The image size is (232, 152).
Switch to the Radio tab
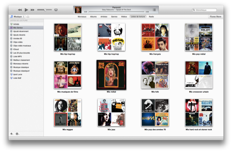coord(151,16)
